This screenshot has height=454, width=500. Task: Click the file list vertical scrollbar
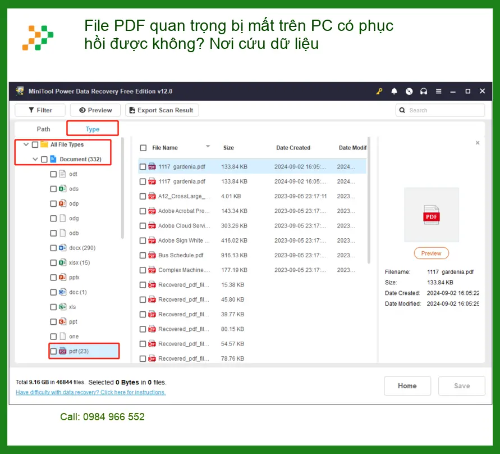[x=369, y=201]
